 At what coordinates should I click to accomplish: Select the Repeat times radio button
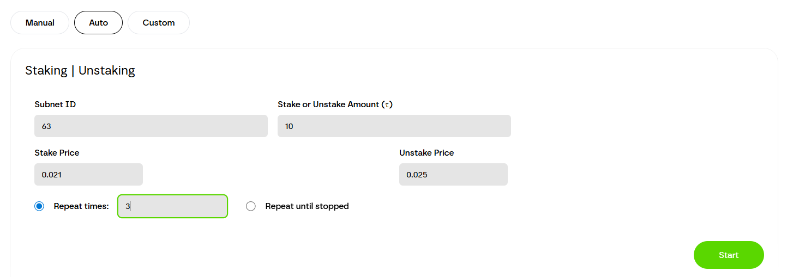click(39, 206)
